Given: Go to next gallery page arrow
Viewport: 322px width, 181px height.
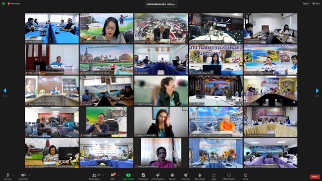Looking at the screenshot, I should coord(317,90).
